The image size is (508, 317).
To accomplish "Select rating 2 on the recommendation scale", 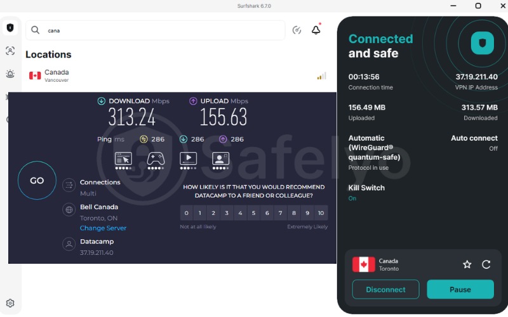I will pyautogui.click(x=213, y=213).
